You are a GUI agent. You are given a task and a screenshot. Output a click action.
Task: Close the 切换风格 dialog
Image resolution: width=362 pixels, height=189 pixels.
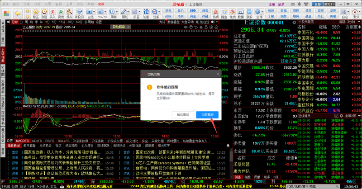coord(218,73)
